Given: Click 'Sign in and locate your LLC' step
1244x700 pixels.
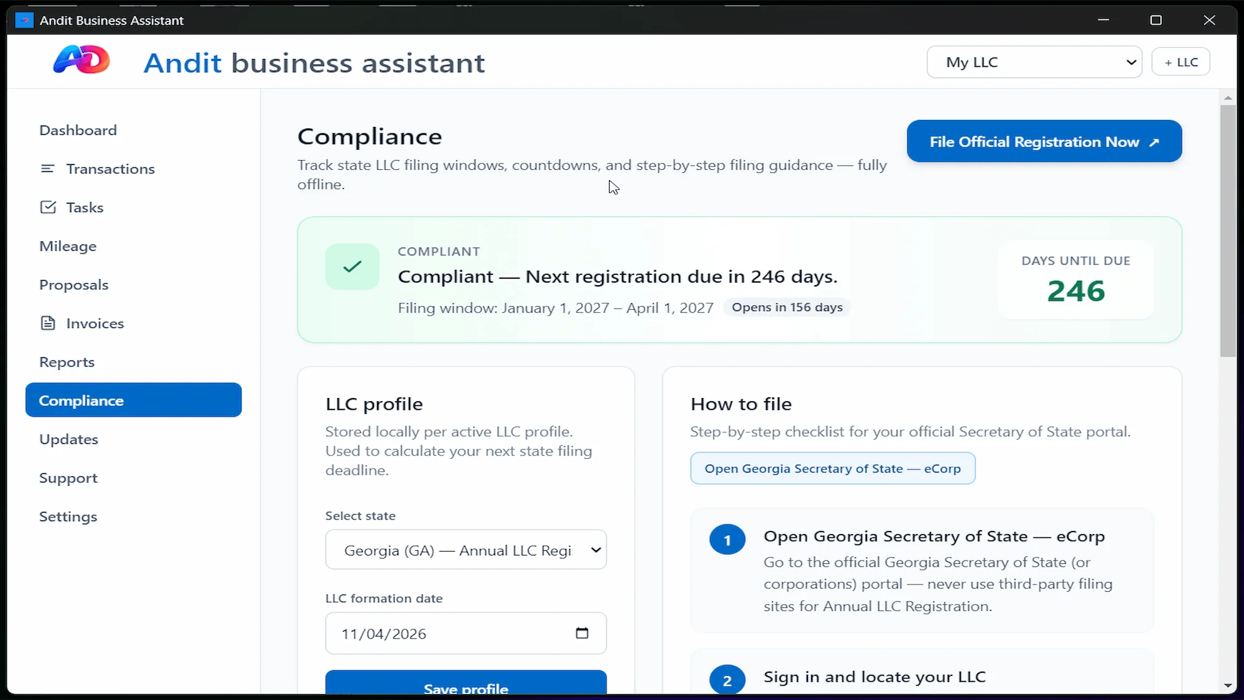Looking at the screenshot, I should (874, 677).
